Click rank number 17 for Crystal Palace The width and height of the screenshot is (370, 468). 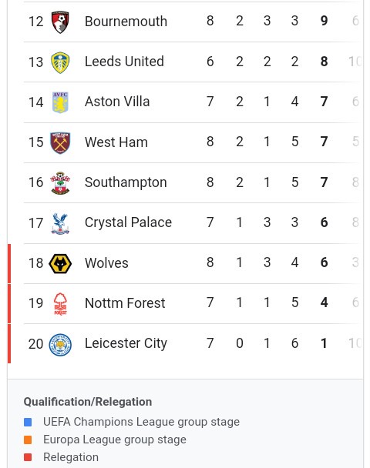point(36,223)
